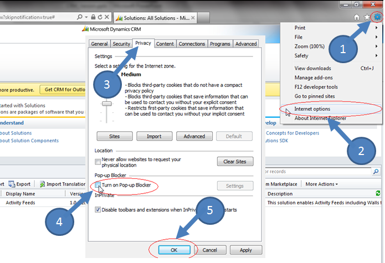The height and width of the screenshot is (263, 385).
Task: Click the Advanced privacy button
Action: [x=194, y=136]
